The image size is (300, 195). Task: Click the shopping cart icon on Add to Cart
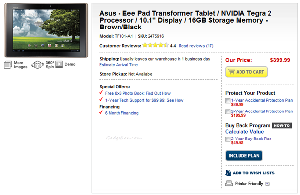232,72
